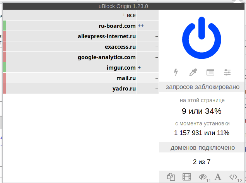Click green status cell for imgur.com

click(4, 68)
